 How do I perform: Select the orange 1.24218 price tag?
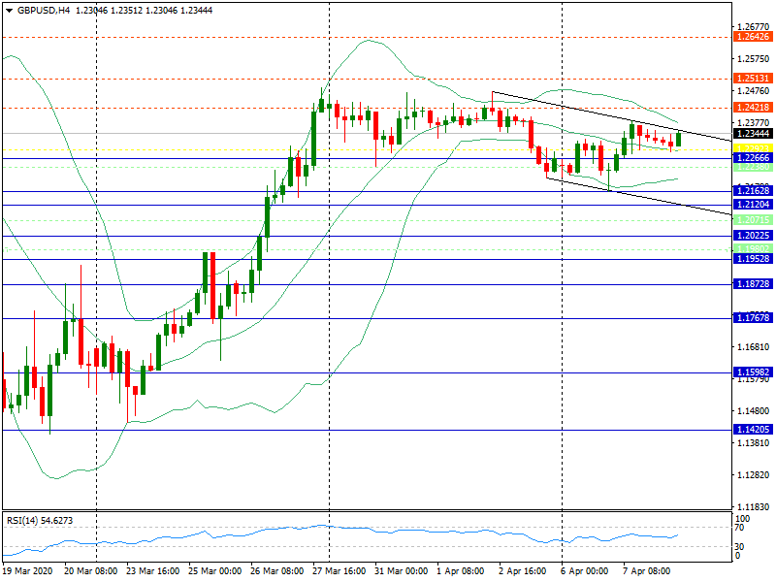[x=753, y=108]
